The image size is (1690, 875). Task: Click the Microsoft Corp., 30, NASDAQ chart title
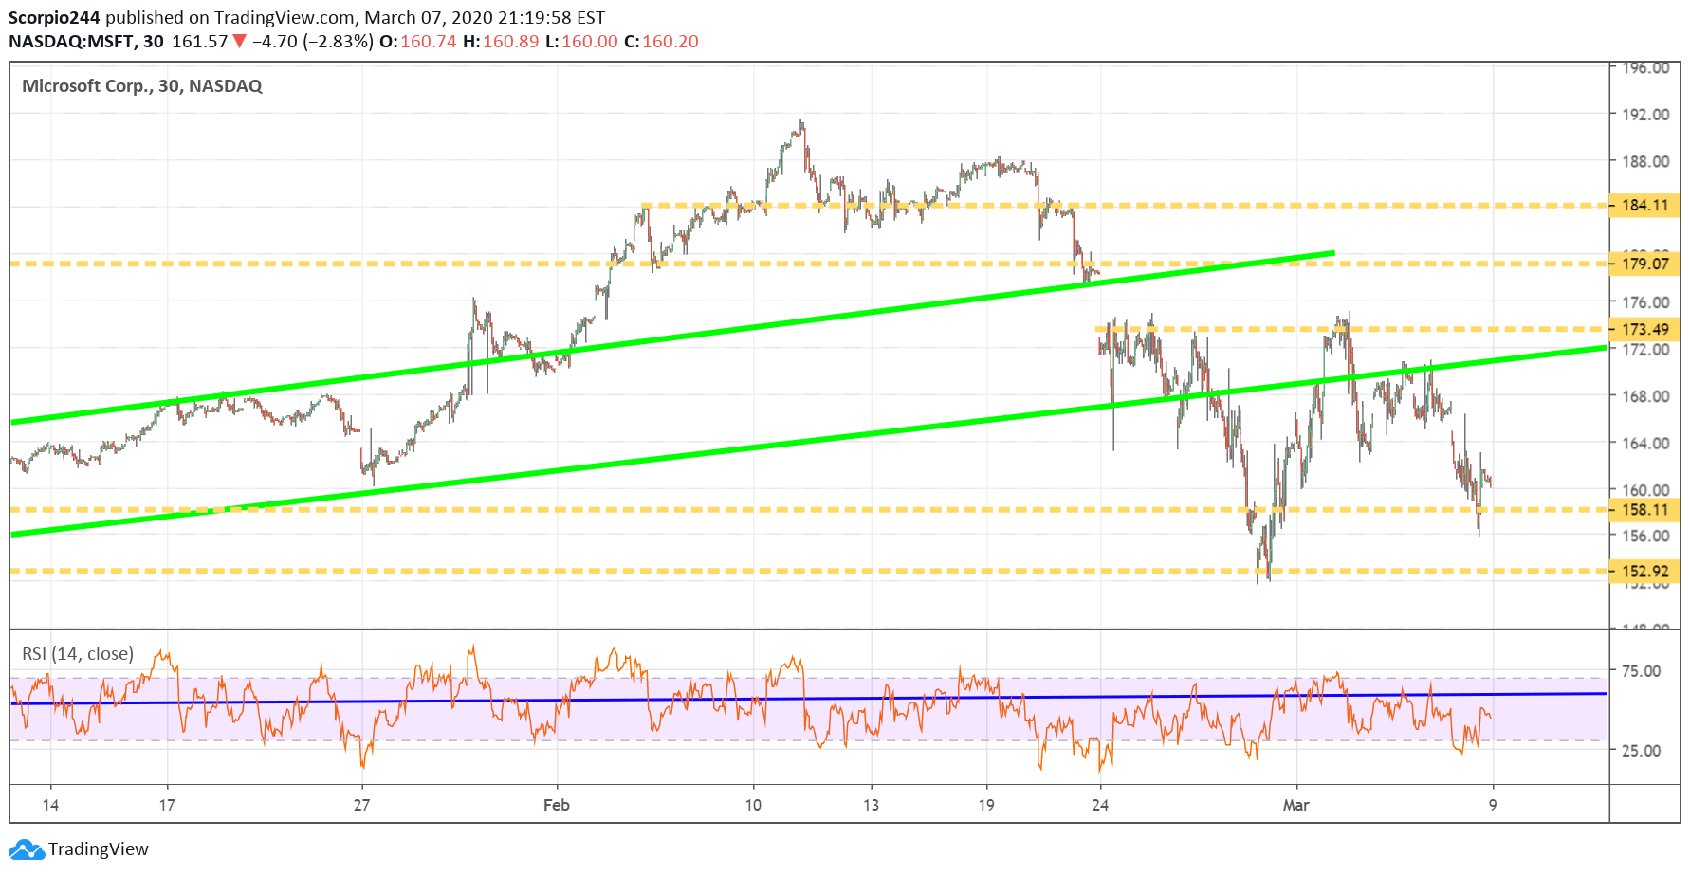click(x=142, y=86)
